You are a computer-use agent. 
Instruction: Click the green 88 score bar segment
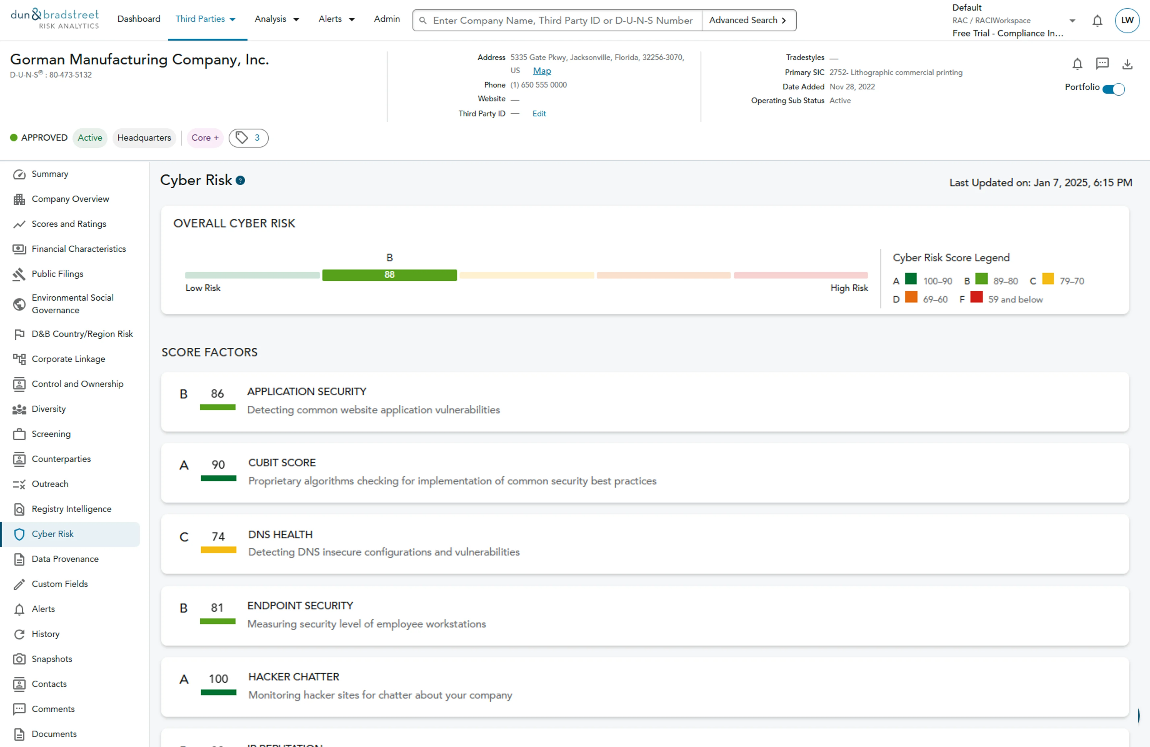(390, 275)
